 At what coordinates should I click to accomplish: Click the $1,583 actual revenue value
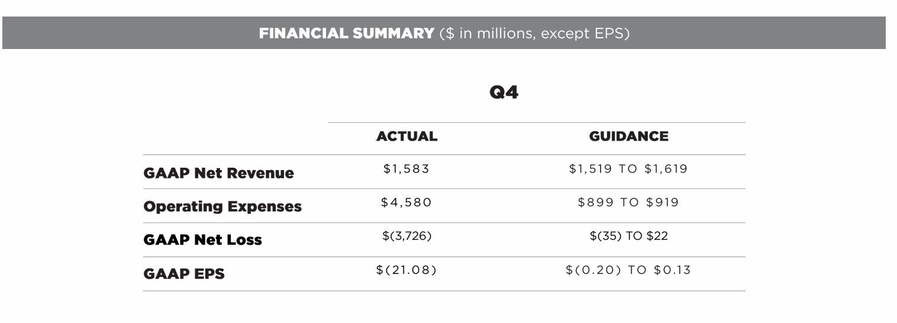point(406,169)
